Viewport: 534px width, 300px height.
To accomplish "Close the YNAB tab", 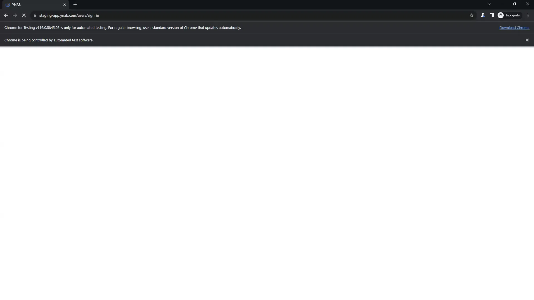I will 65,5.
